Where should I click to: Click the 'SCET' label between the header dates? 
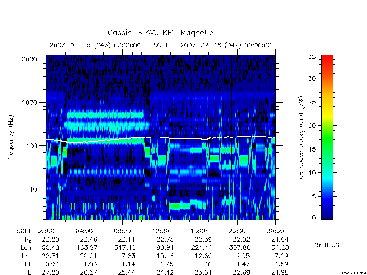click(x=161, y=45)
